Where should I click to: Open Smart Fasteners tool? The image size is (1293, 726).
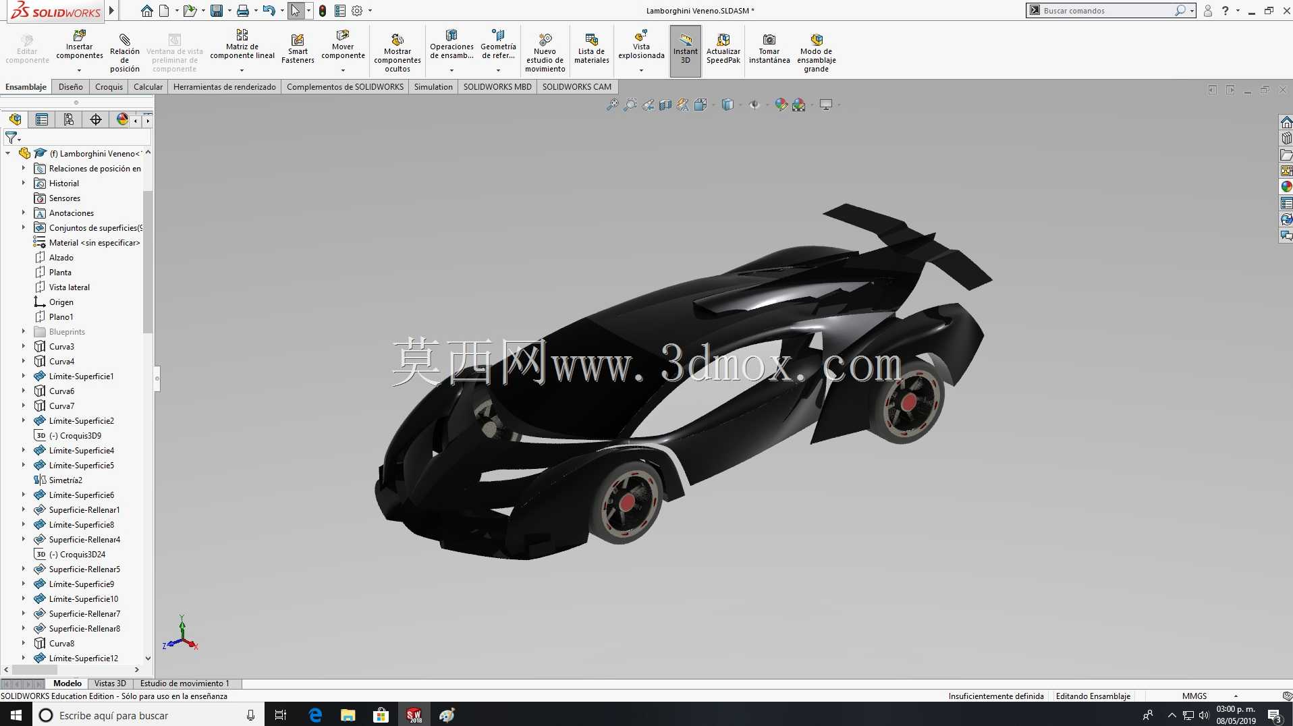tap(298, 49)
